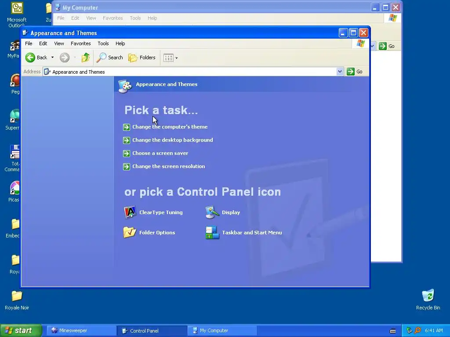Screen dimensions: 450x337
Task: Click the Up folder icon in toolbar
Action: [x=86, y=57]
